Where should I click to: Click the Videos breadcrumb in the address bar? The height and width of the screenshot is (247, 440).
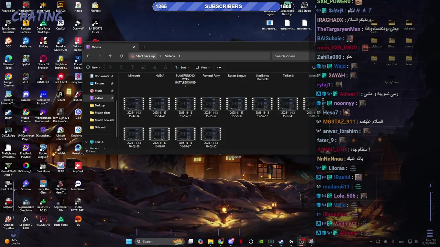point(170,56)
